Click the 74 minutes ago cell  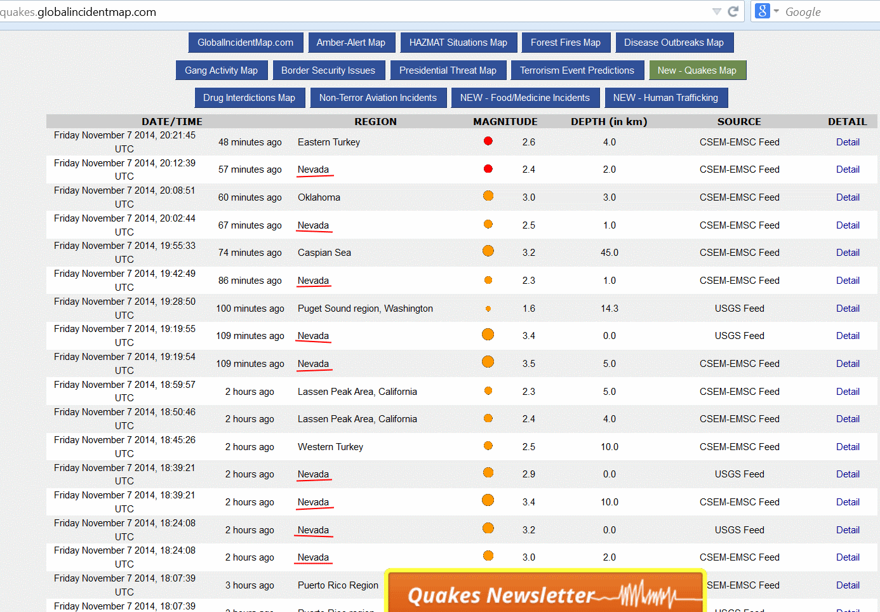point(250,253)
